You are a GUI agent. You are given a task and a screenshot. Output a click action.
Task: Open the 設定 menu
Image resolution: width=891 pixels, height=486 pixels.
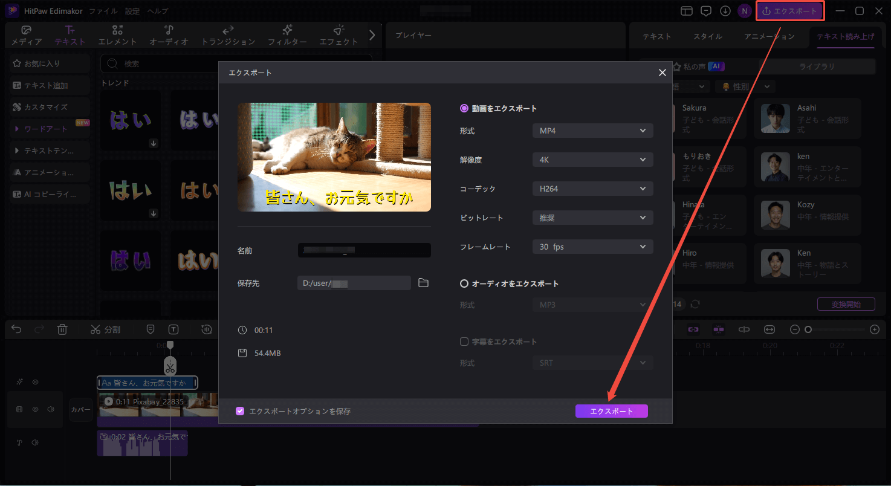point(132,11)
